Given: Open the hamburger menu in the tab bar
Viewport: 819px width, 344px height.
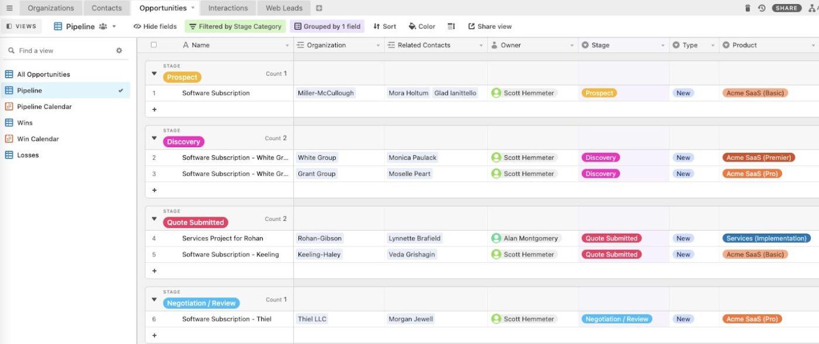Looking at the screenshot, I should point(9,8).
